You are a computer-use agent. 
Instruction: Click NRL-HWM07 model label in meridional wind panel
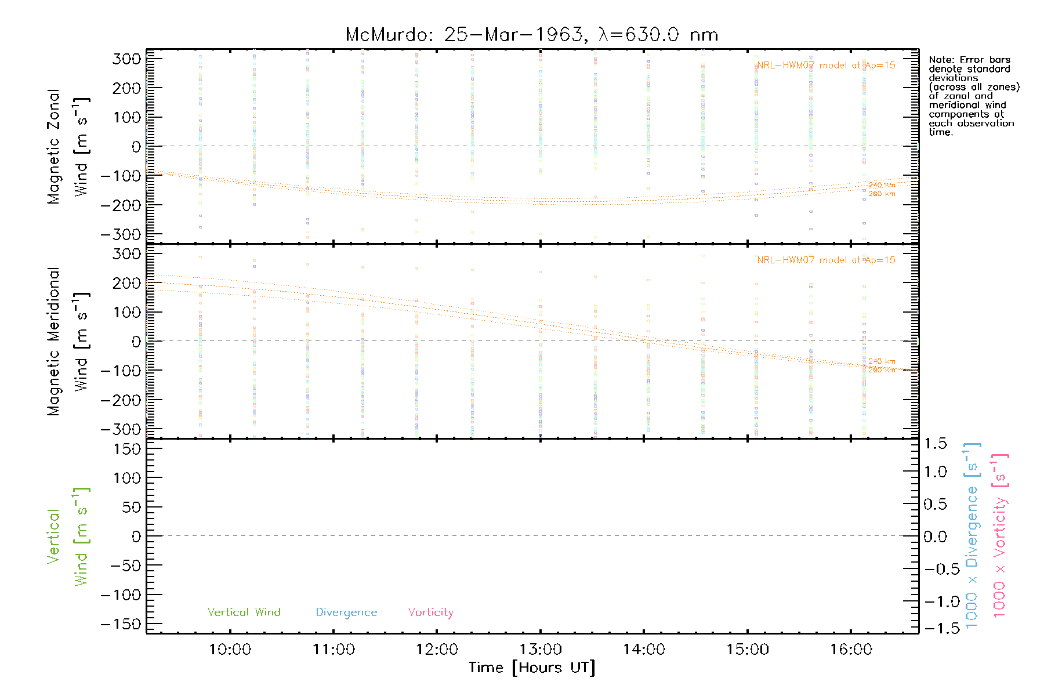coord(826,260)
